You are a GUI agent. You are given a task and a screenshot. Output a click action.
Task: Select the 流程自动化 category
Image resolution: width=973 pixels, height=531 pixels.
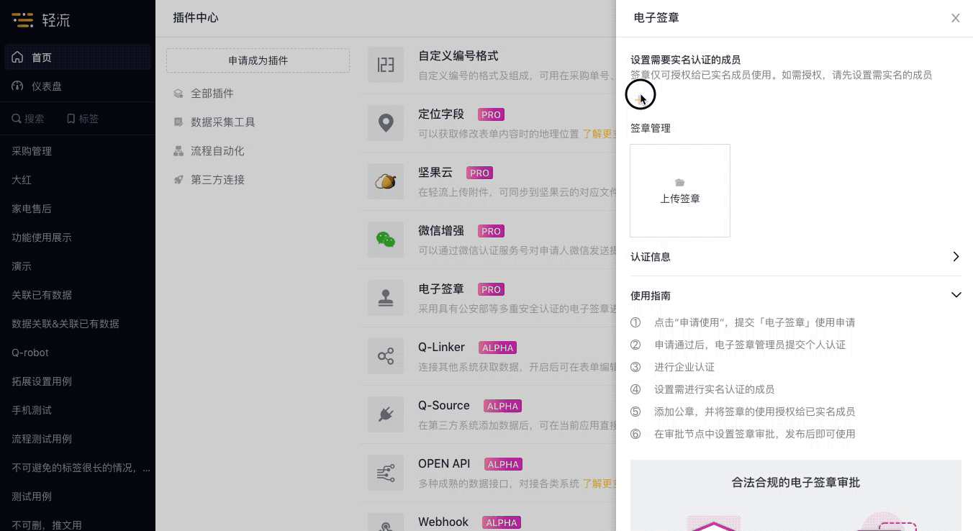coord(217,151)
